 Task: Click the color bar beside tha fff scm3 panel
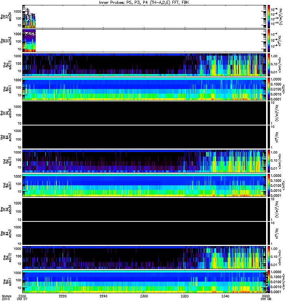coord(269,41)
